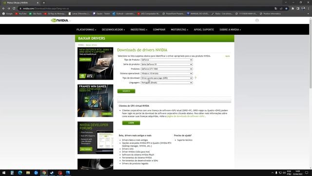The height and width of the screenshot is (176, 312).
Task: Open the Plataformas menu
Action: point(86,29)
